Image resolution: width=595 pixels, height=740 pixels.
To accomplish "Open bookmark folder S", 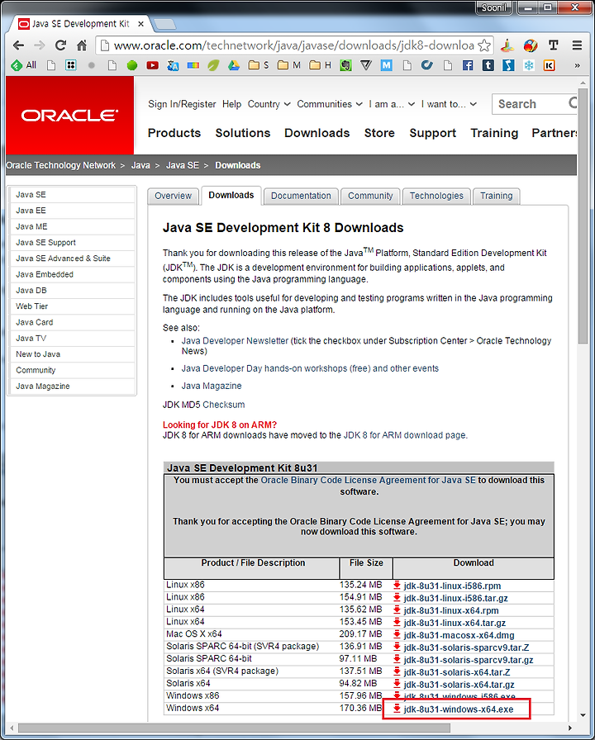I will [259, 65].
